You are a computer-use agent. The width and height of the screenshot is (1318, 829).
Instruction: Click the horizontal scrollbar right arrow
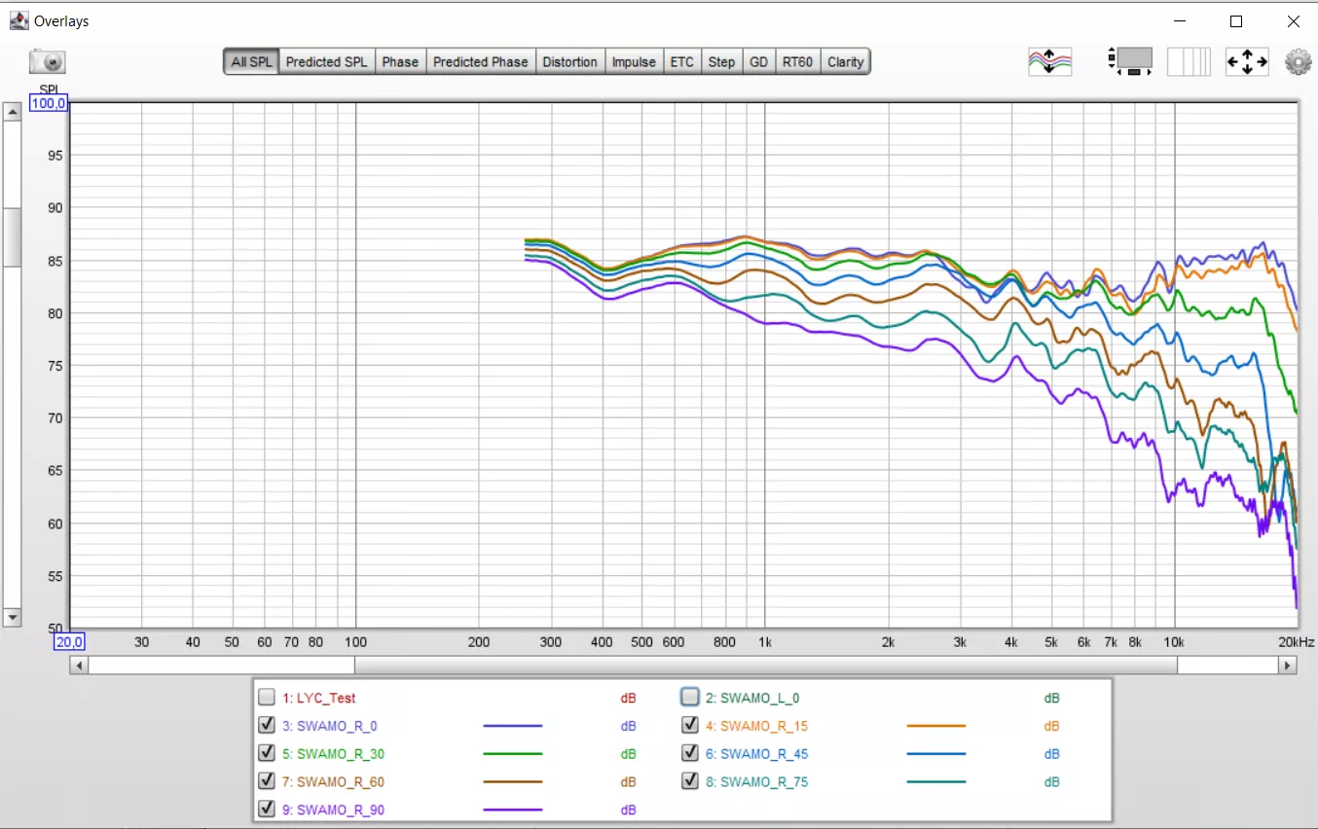point(1288,666)
